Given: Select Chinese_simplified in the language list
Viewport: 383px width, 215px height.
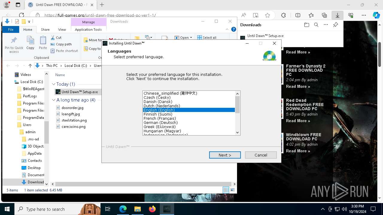Looking at the screenshot, I should pos(189,93).
